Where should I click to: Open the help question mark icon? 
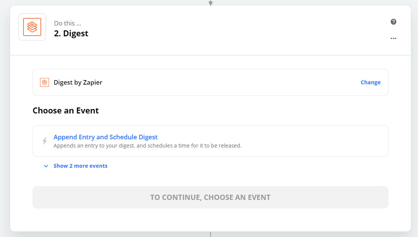pos(393,22)
